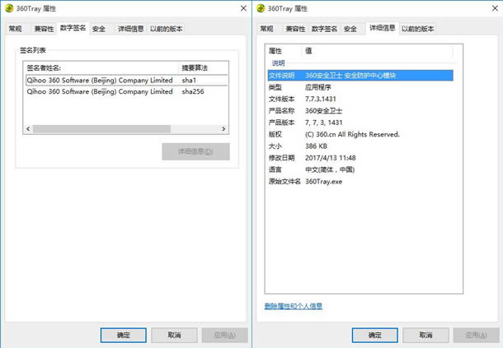Select the sha1 signature row
The width and height of the screenshot is (503, 348).
[124, 81]
